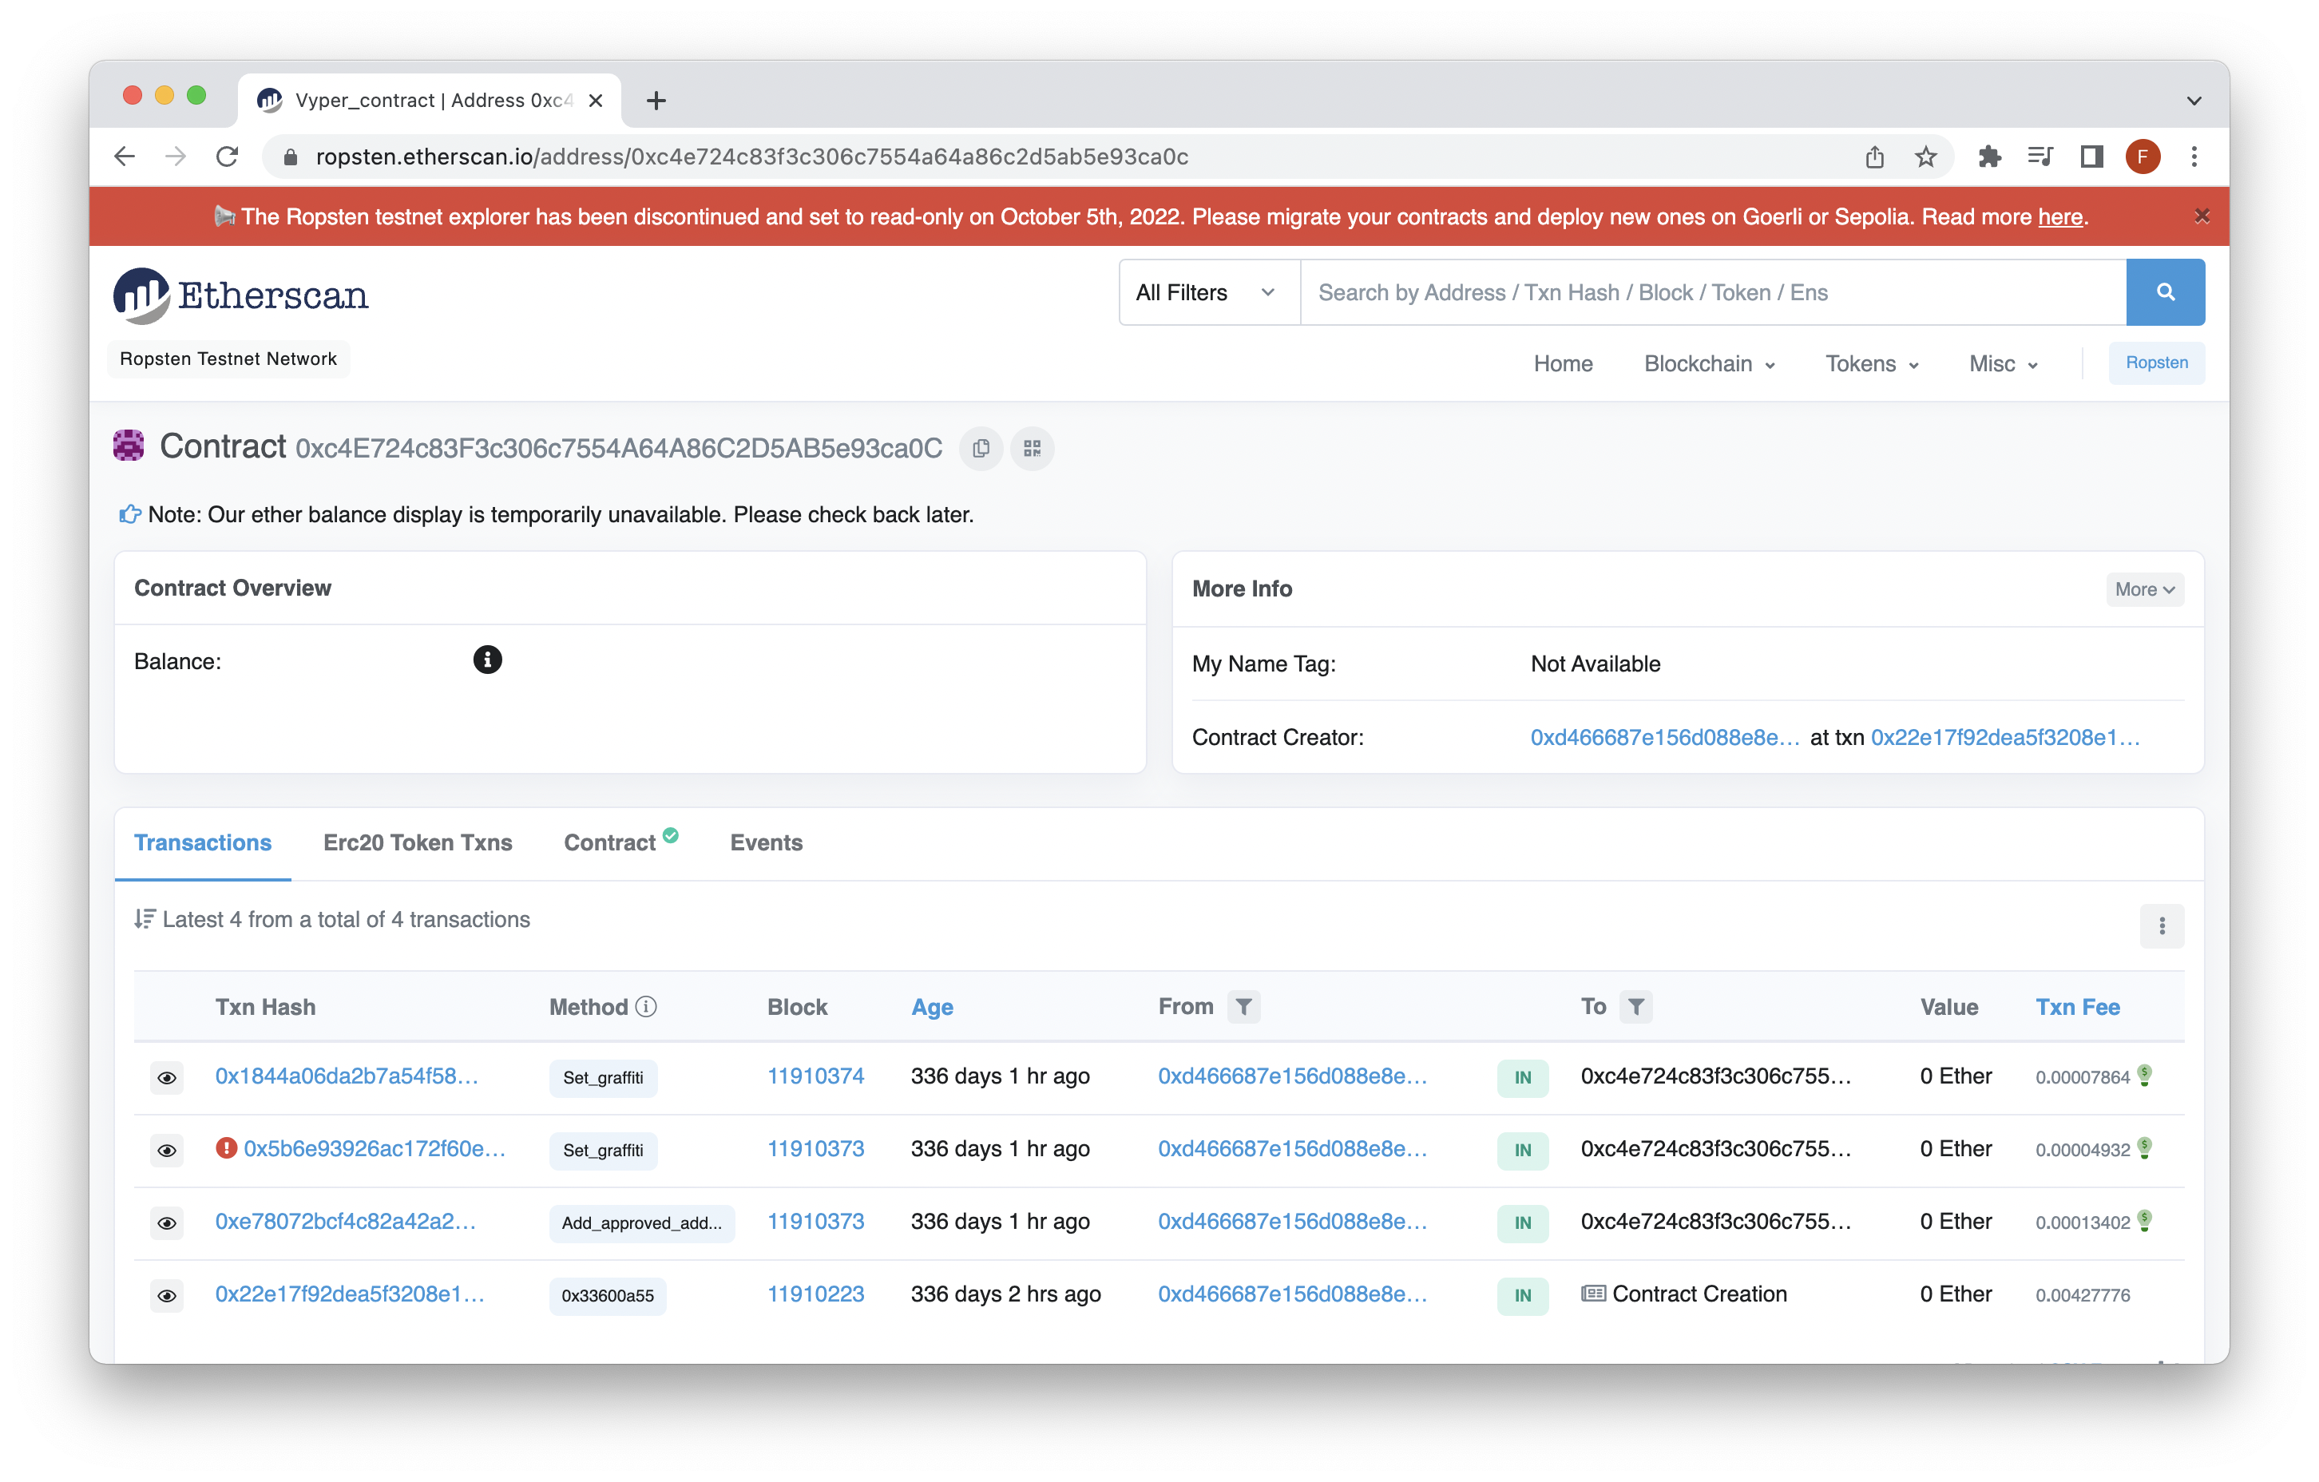Toggle the Age column format
This screenshot has height=1482, width=2319.
click(931, 1006)
